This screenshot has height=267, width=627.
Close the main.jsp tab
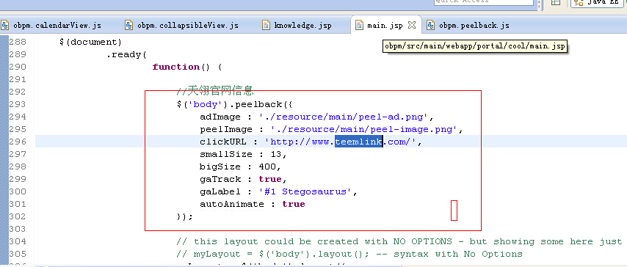(x=412, y=25)
